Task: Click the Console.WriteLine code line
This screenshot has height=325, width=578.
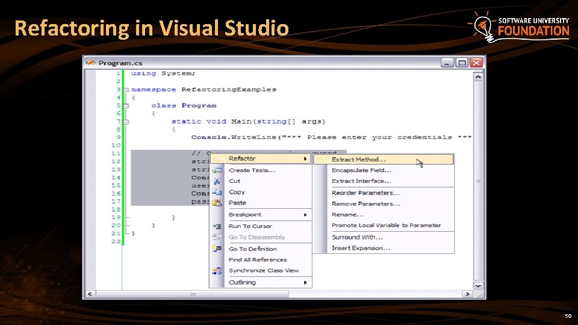Action: (x=331, y=137)
